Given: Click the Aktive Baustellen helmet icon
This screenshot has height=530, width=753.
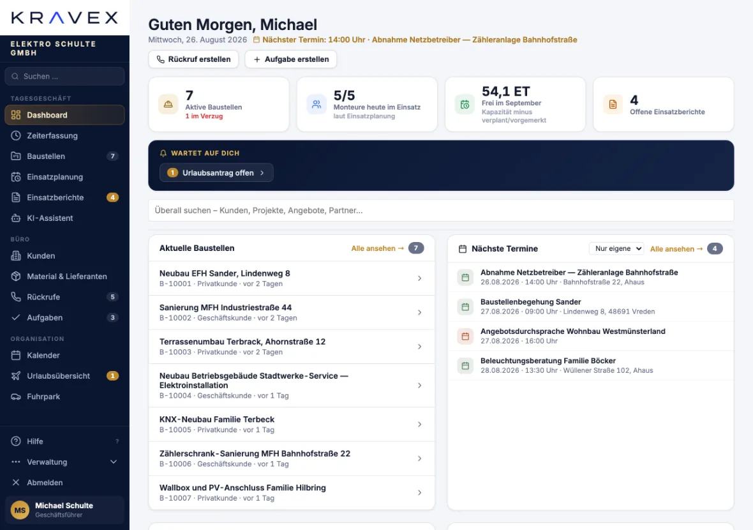Looking at the screenshot, I should (x=168, y=104).
